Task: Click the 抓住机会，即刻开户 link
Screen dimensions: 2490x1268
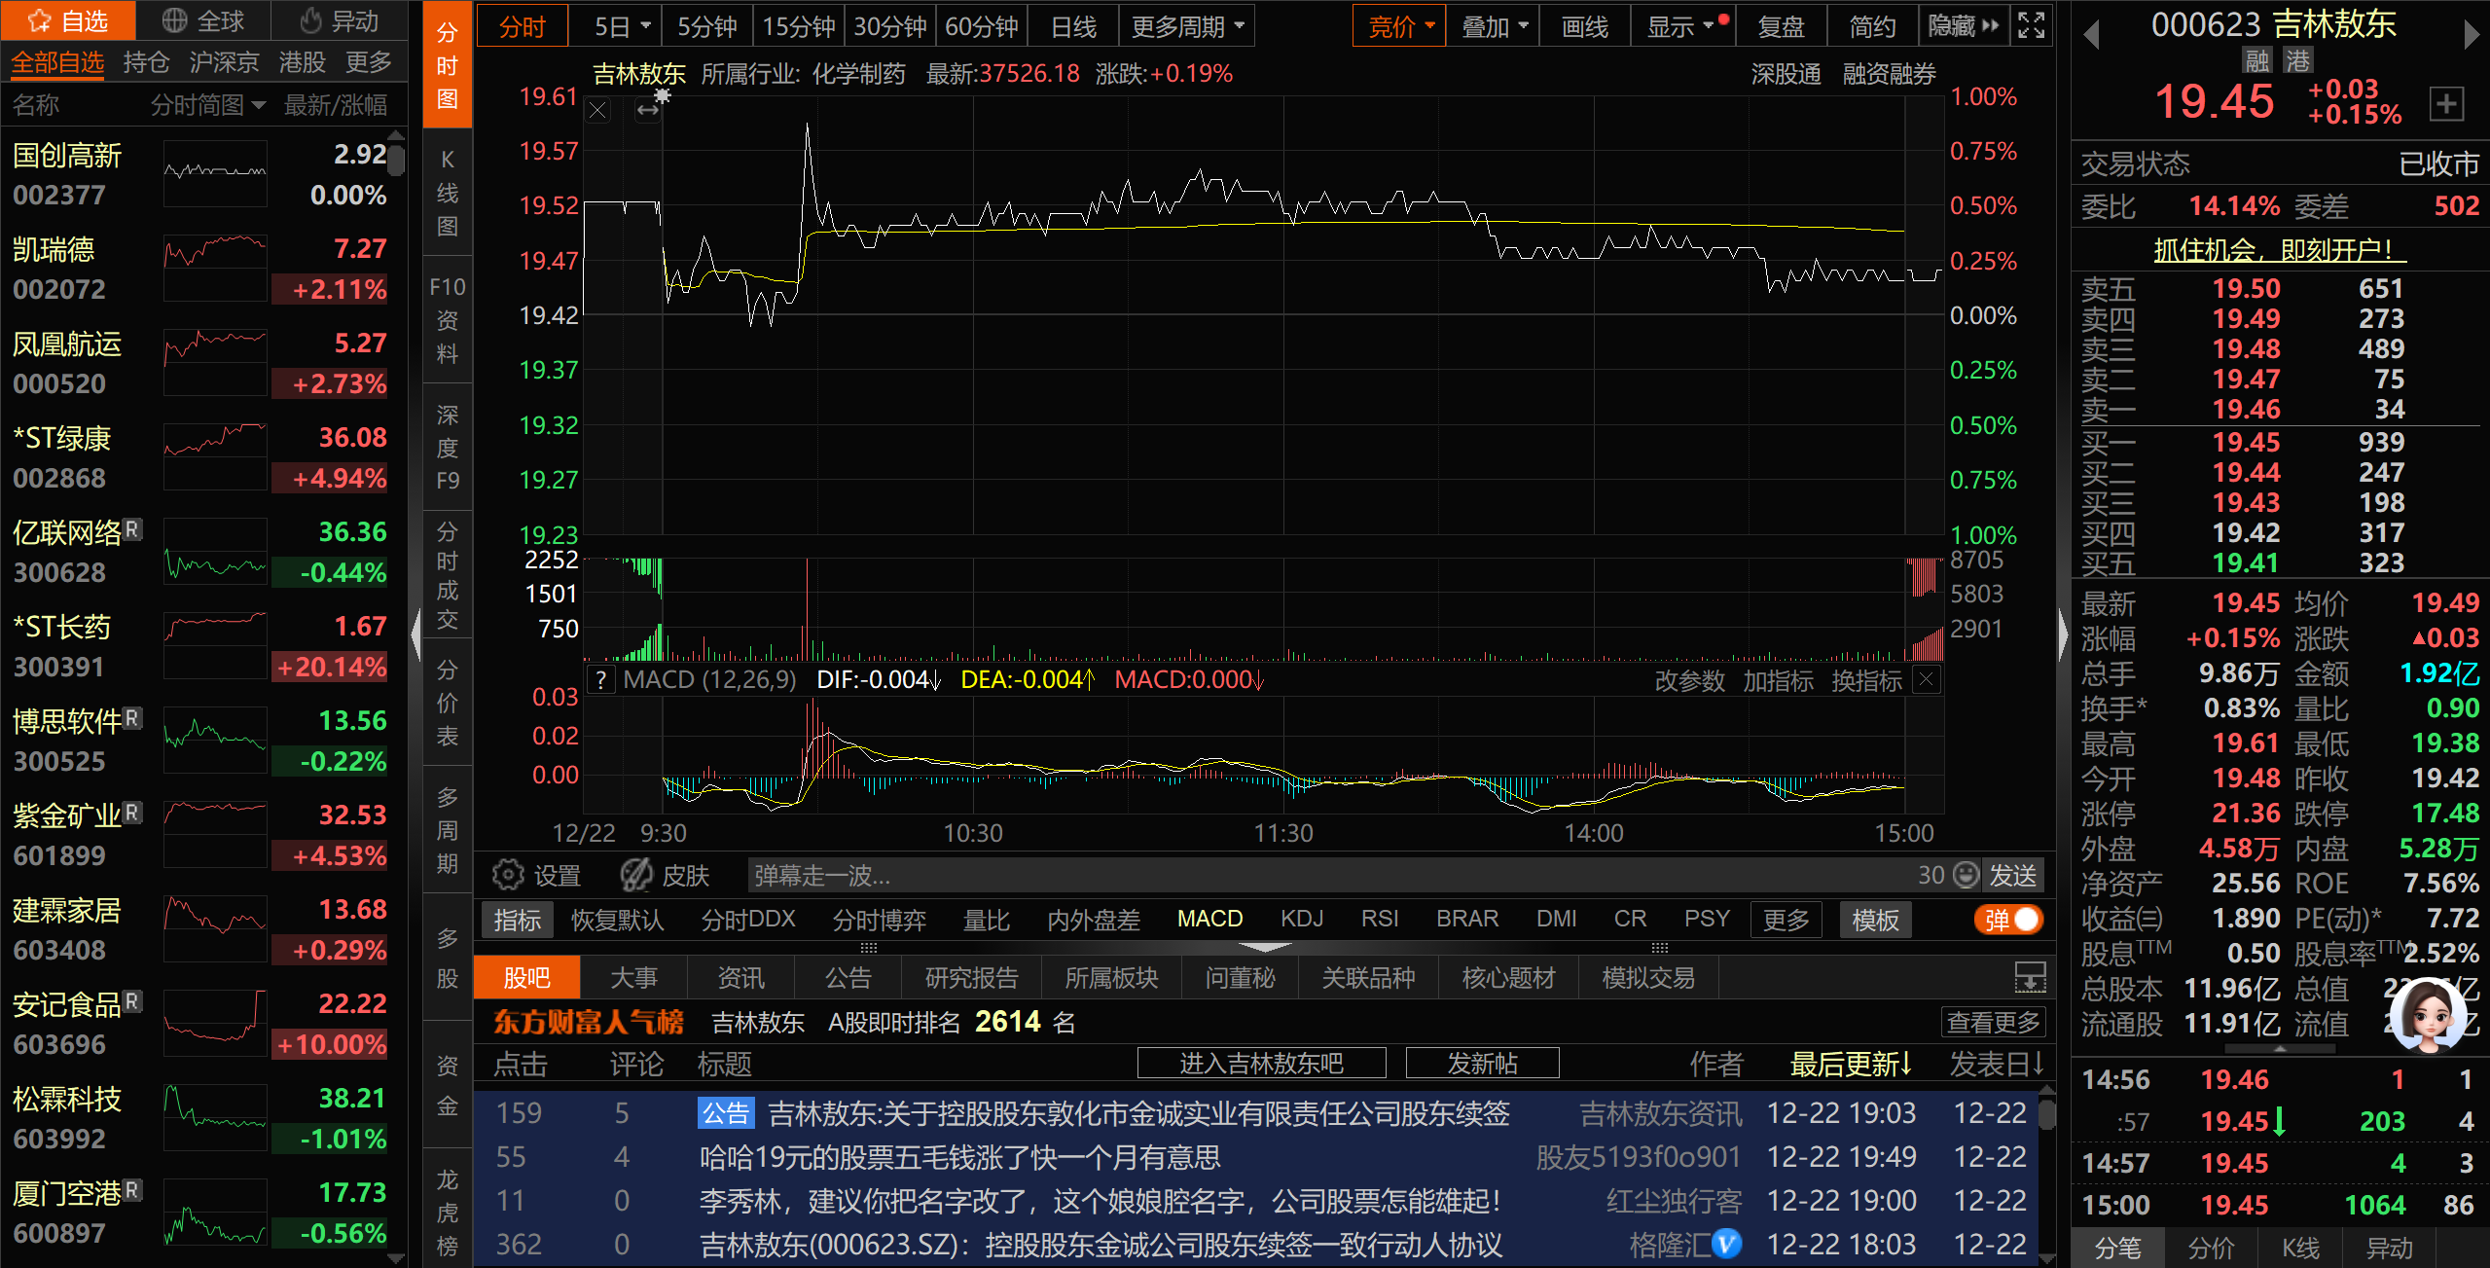Action: point(2279,250)
